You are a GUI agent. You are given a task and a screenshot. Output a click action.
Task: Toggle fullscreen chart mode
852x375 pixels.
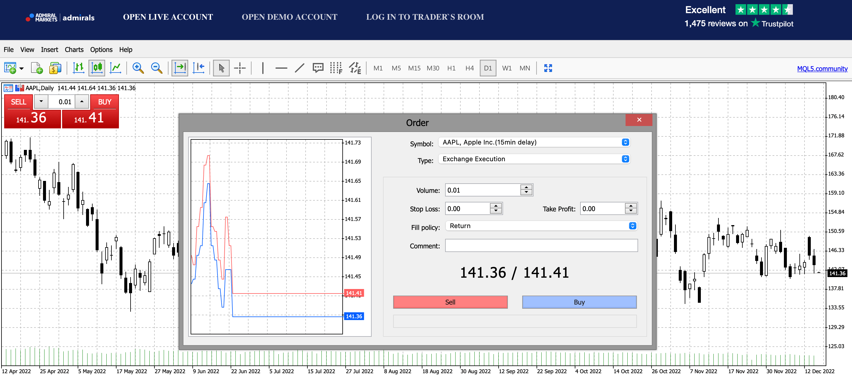548,68
